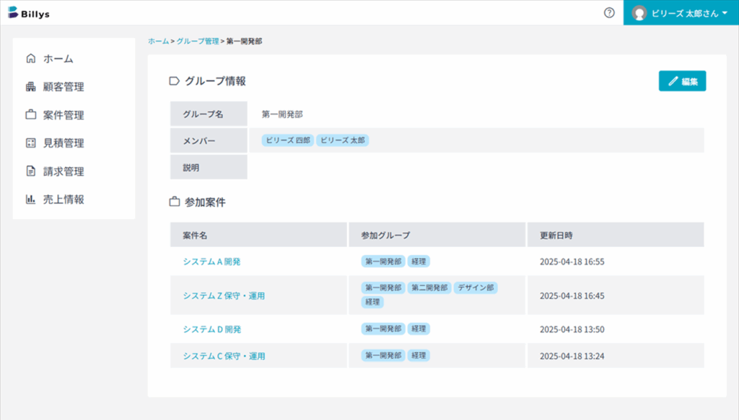This screenshot has height=420, width=739.
Task: Click the 第一開発部 breadcrumb text
Action: point(244,41)
